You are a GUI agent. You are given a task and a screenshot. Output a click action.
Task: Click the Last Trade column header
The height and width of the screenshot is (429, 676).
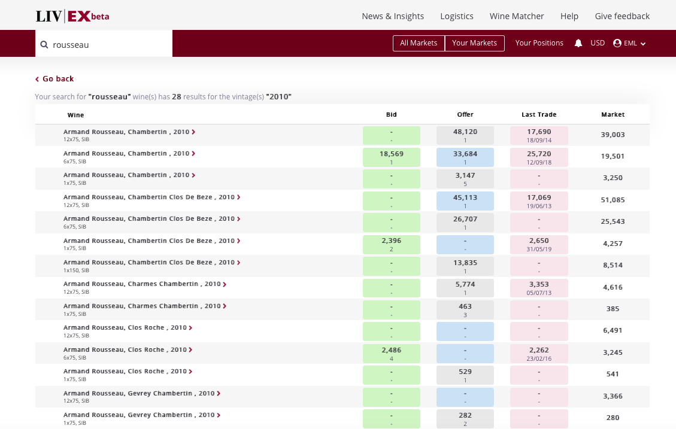click(x=539, y=114)
